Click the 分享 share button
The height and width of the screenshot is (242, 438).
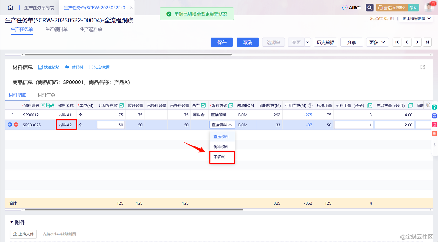pyautogui.click(x=352, y=42)
